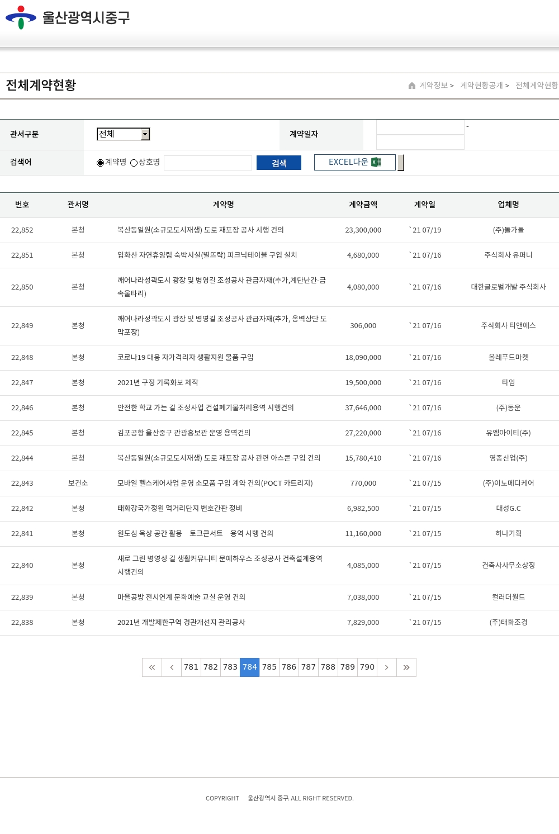Click the Excel icon on download button
This screenshot has width=559, height=834.
pyautogui.click(x=376, y=162)
